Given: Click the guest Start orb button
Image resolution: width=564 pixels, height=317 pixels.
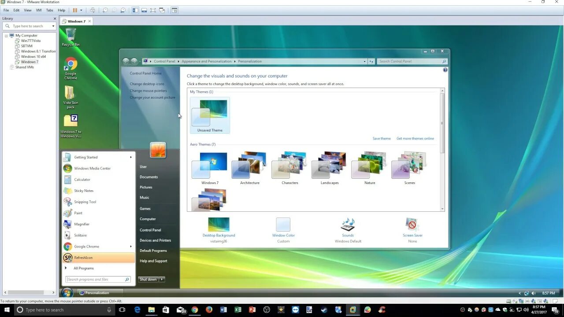Looking at the screenshot, I should click(67, 293).
